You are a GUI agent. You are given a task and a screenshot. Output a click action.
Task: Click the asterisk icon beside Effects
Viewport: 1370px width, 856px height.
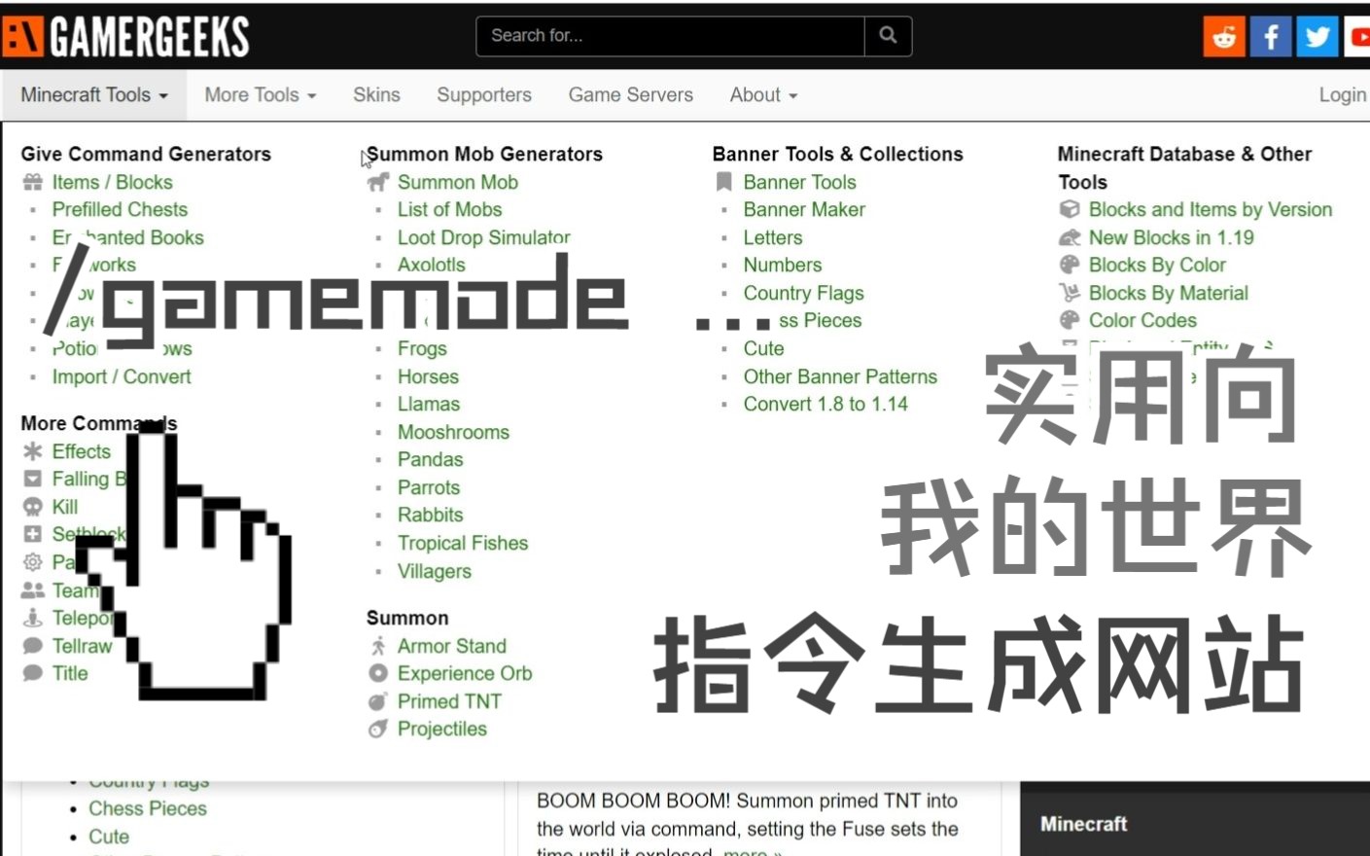33,451
